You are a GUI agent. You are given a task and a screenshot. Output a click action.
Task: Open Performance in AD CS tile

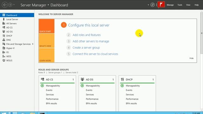[52, 99]
